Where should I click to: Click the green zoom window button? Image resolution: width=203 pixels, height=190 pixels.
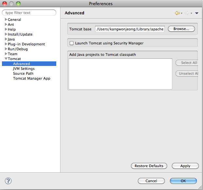(x=18, y=4)
